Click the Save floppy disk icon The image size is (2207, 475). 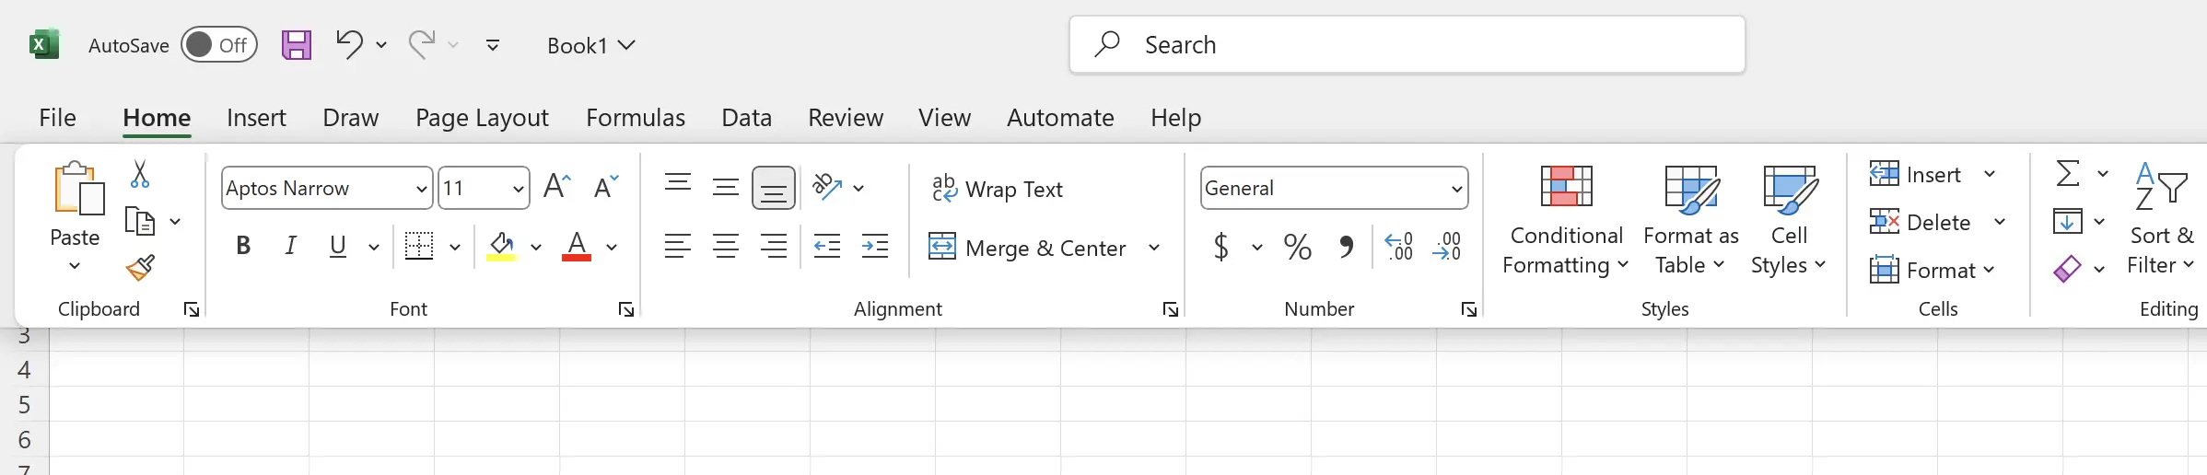296,45
